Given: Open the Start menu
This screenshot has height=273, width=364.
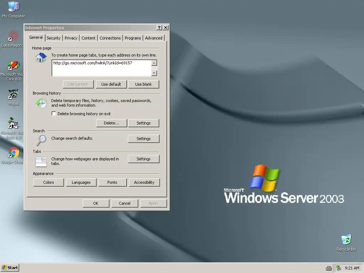Looking at the screenshot, I should [x=10, y=268].
